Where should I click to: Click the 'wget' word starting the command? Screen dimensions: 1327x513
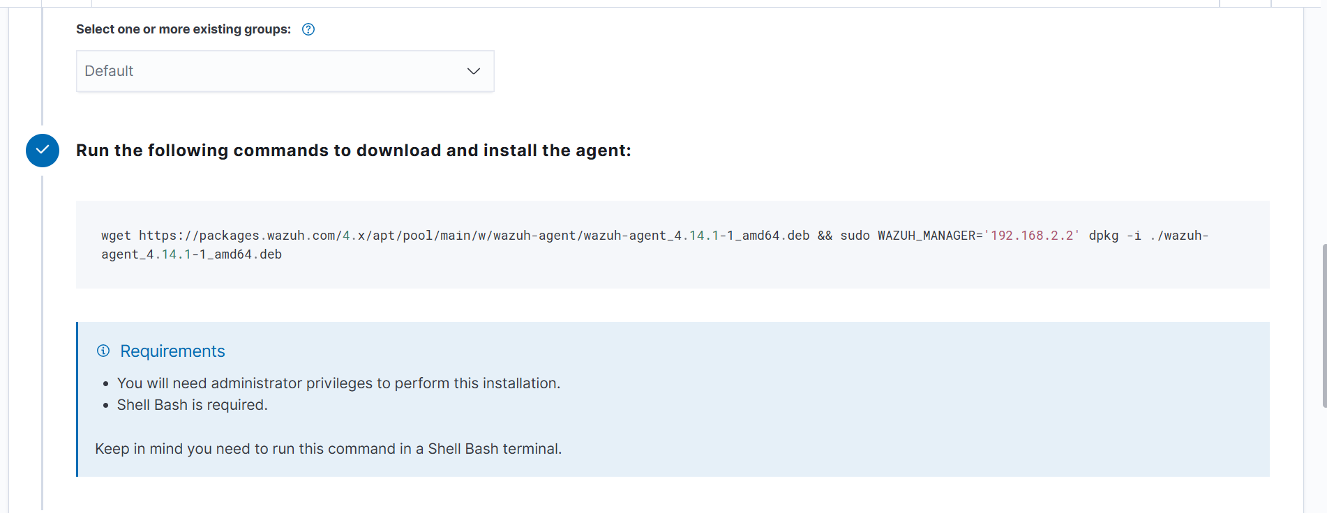coord(116,236)
